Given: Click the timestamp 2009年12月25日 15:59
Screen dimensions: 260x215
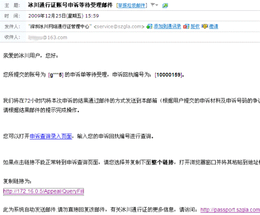Looking at the screenshot, I should coord(64,16).
